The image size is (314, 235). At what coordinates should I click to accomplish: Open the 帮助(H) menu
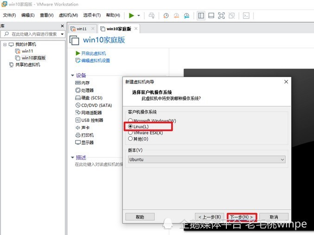pos(113,15)
